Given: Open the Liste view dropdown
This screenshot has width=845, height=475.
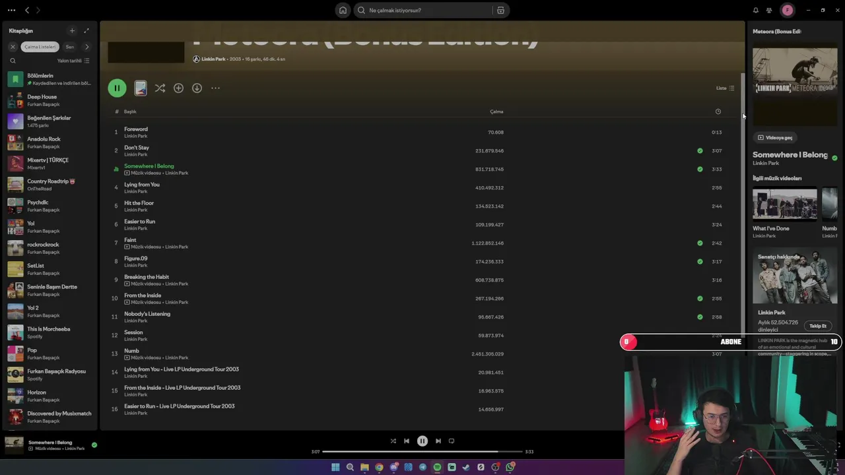Looking at the screenshot, I should 725,88.
